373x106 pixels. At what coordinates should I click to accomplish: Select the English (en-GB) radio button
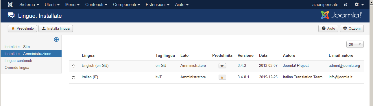tap(73, 66)
